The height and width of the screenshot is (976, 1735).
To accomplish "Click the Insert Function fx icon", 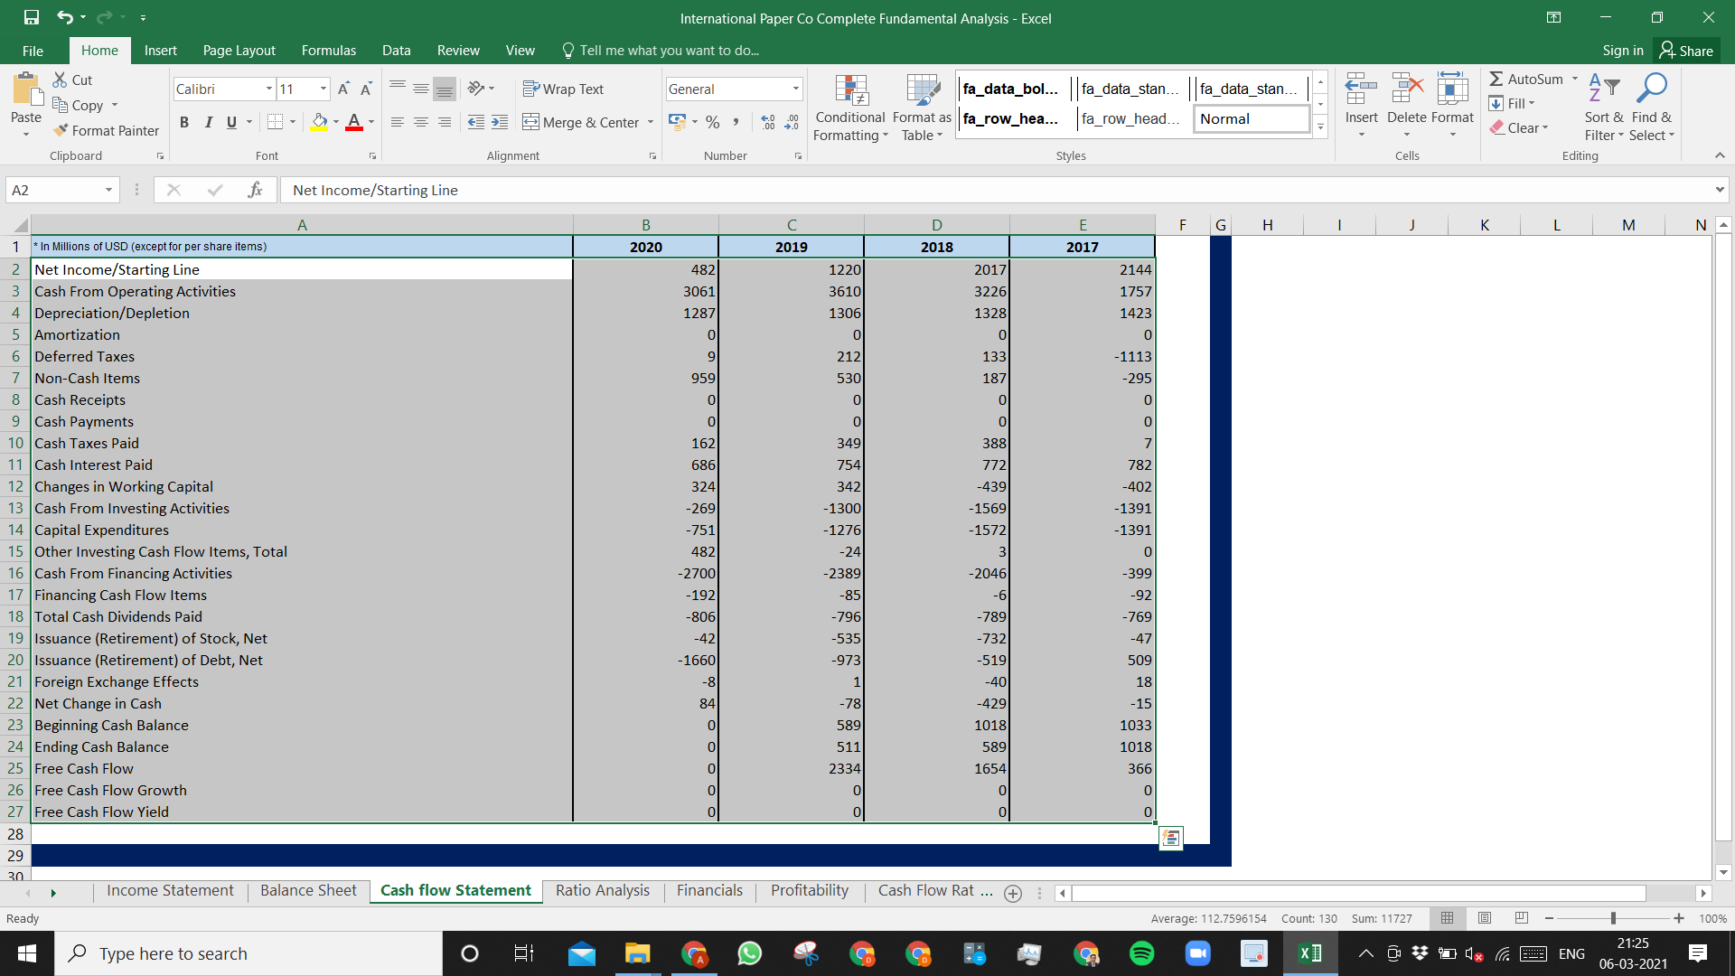I will 255,190.
